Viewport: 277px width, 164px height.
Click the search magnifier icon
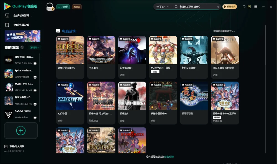[x=176, y=7]
